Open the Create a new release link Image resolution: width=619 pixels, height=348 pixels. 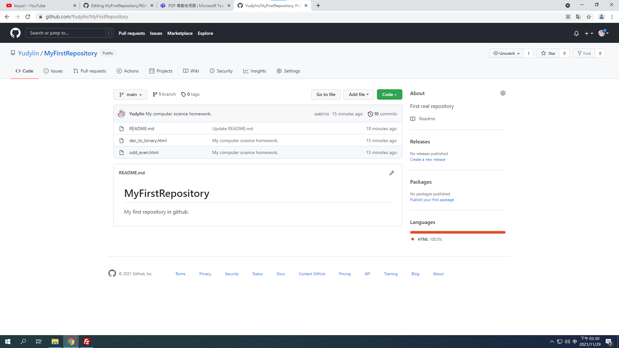(x=427, y=159)
